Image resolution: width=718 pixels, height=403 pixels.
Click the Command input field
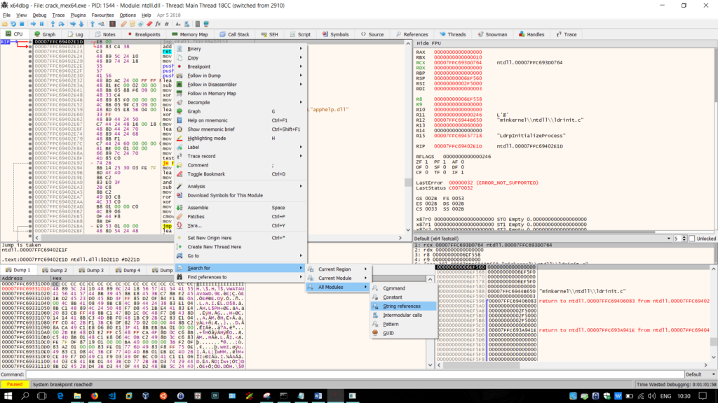point(351,374)
